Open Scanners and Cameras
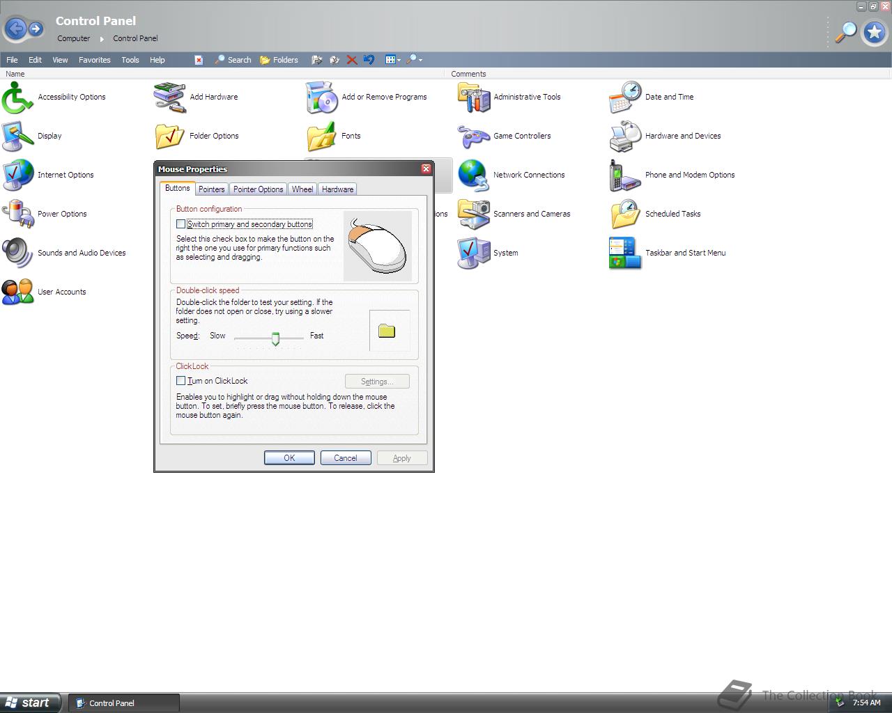The height and width of the screenshot is (713, 892). pos(514,214)
